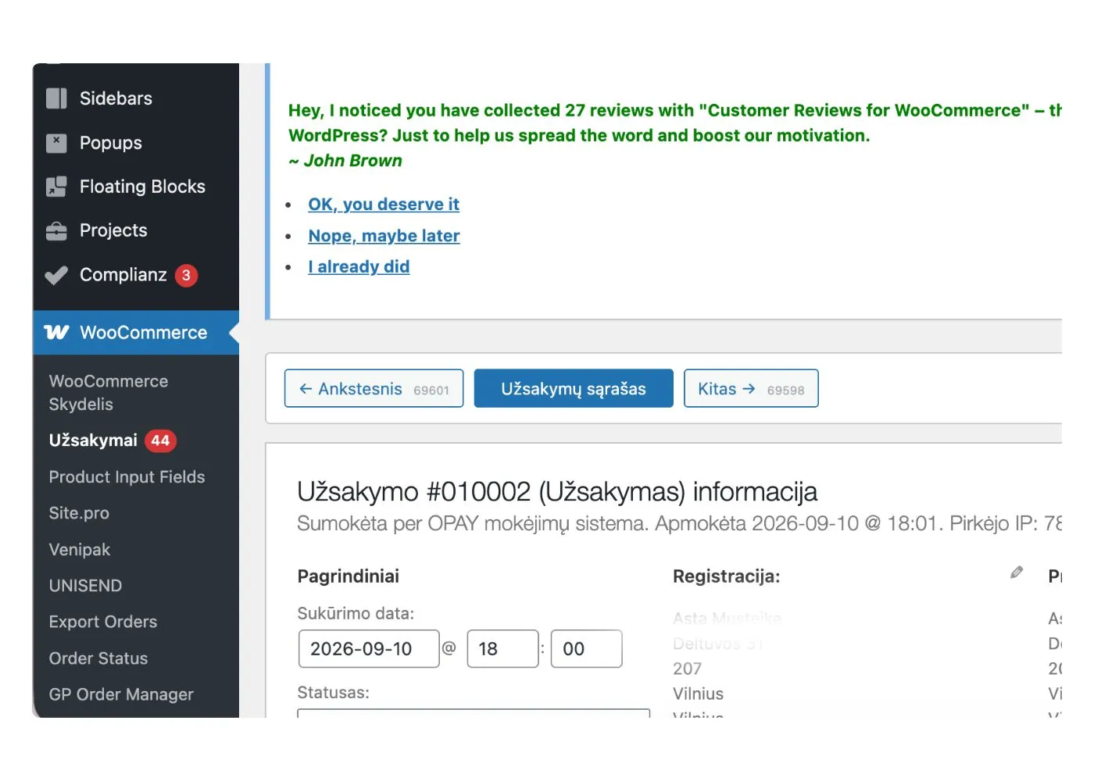Click the pencil icon beside Registracija
The width and height of the screenshot is (1094, 781).
pyautogui.click(x=1017, y=572)
